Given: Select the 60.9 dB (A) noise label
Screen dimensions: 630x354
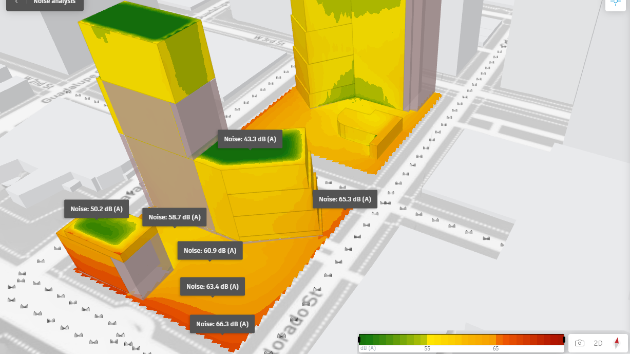Looking at the screenshot, I should (210, 251).
